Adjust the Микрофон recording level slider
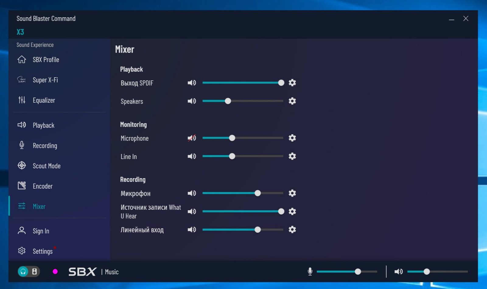Image resolution: width=487 pixels, height=289 pixels. click(243, 193)
